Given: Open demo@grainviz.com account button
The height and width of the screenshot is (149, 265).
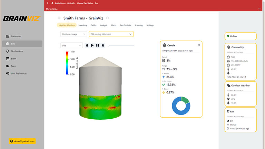Looking at the screenshot, I should 22,141.
